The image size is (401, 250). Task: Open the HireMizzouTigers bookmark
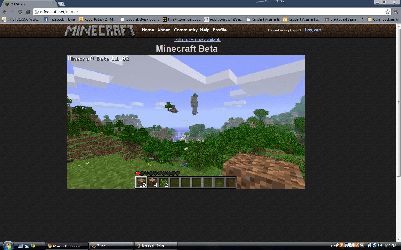[182, 19]
